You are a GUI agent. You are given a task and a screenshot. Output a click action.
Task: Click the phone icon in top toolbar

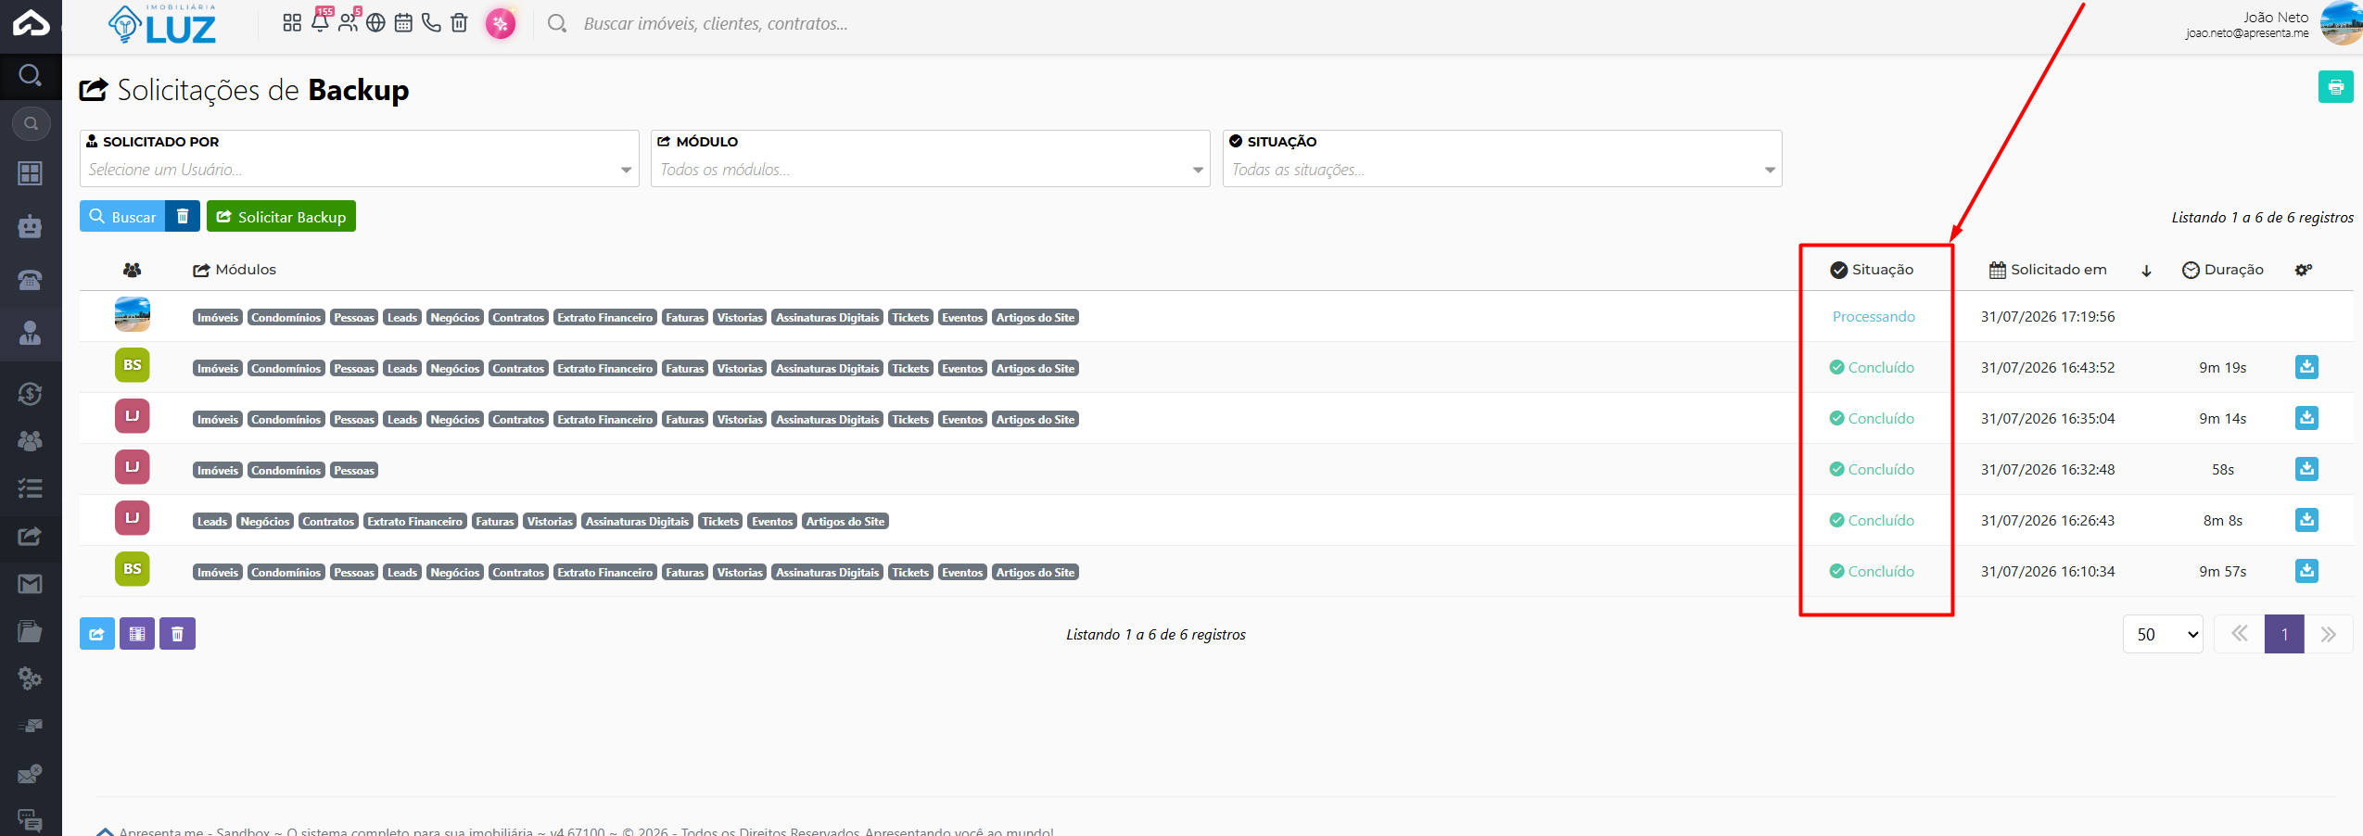click(x=431, y=23)
